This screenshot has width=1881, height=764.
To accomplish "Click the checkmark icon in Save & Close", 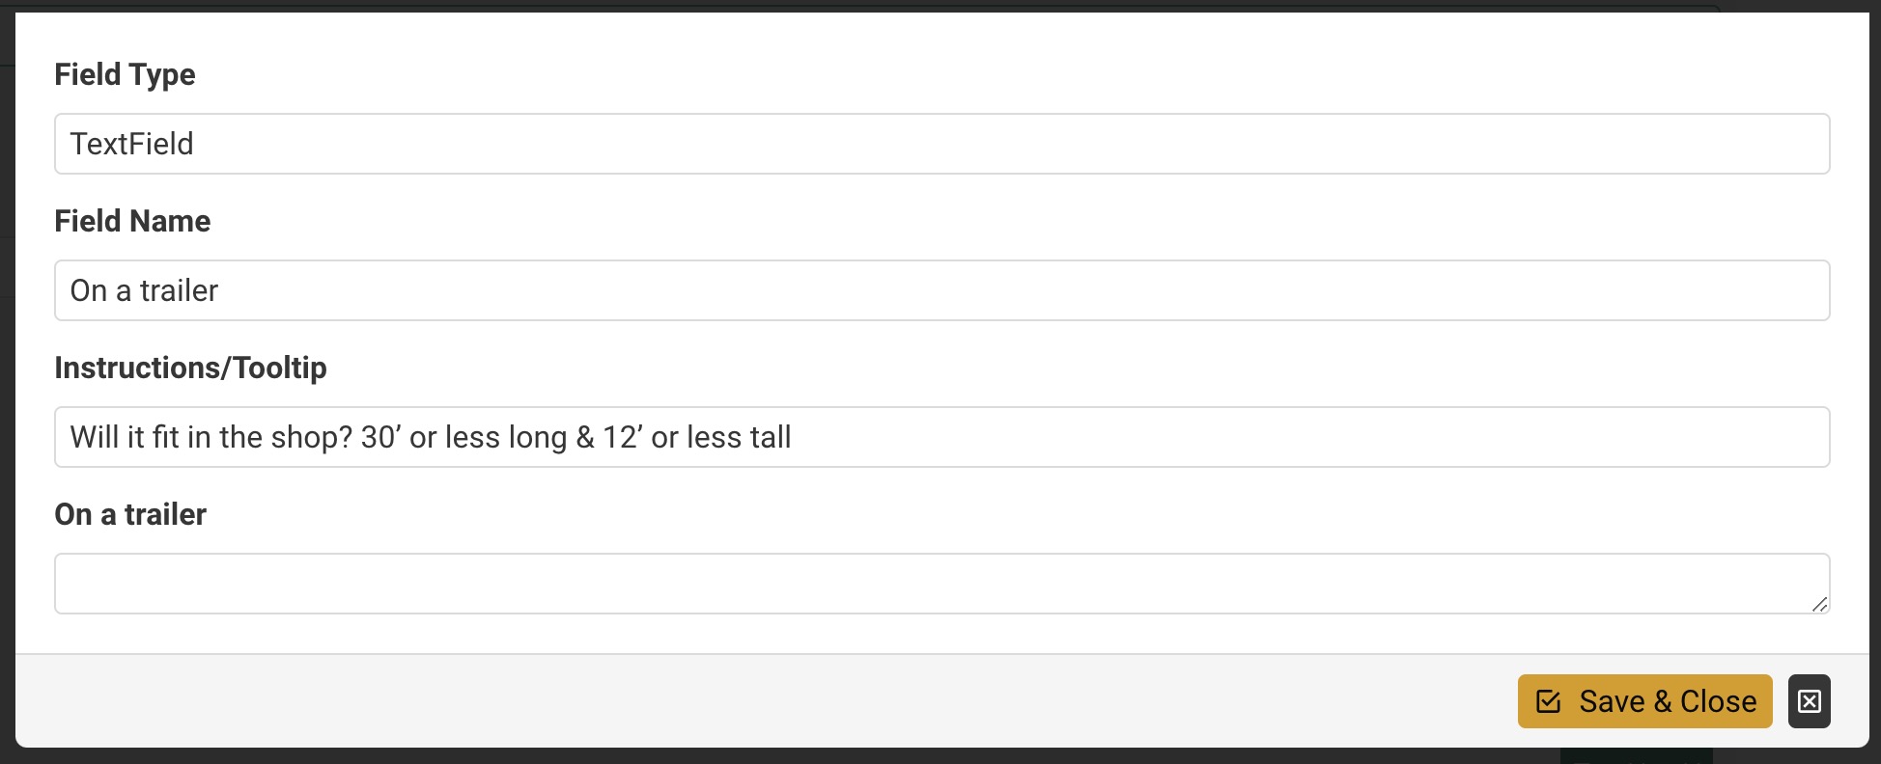I will (x=1548, y=701).
